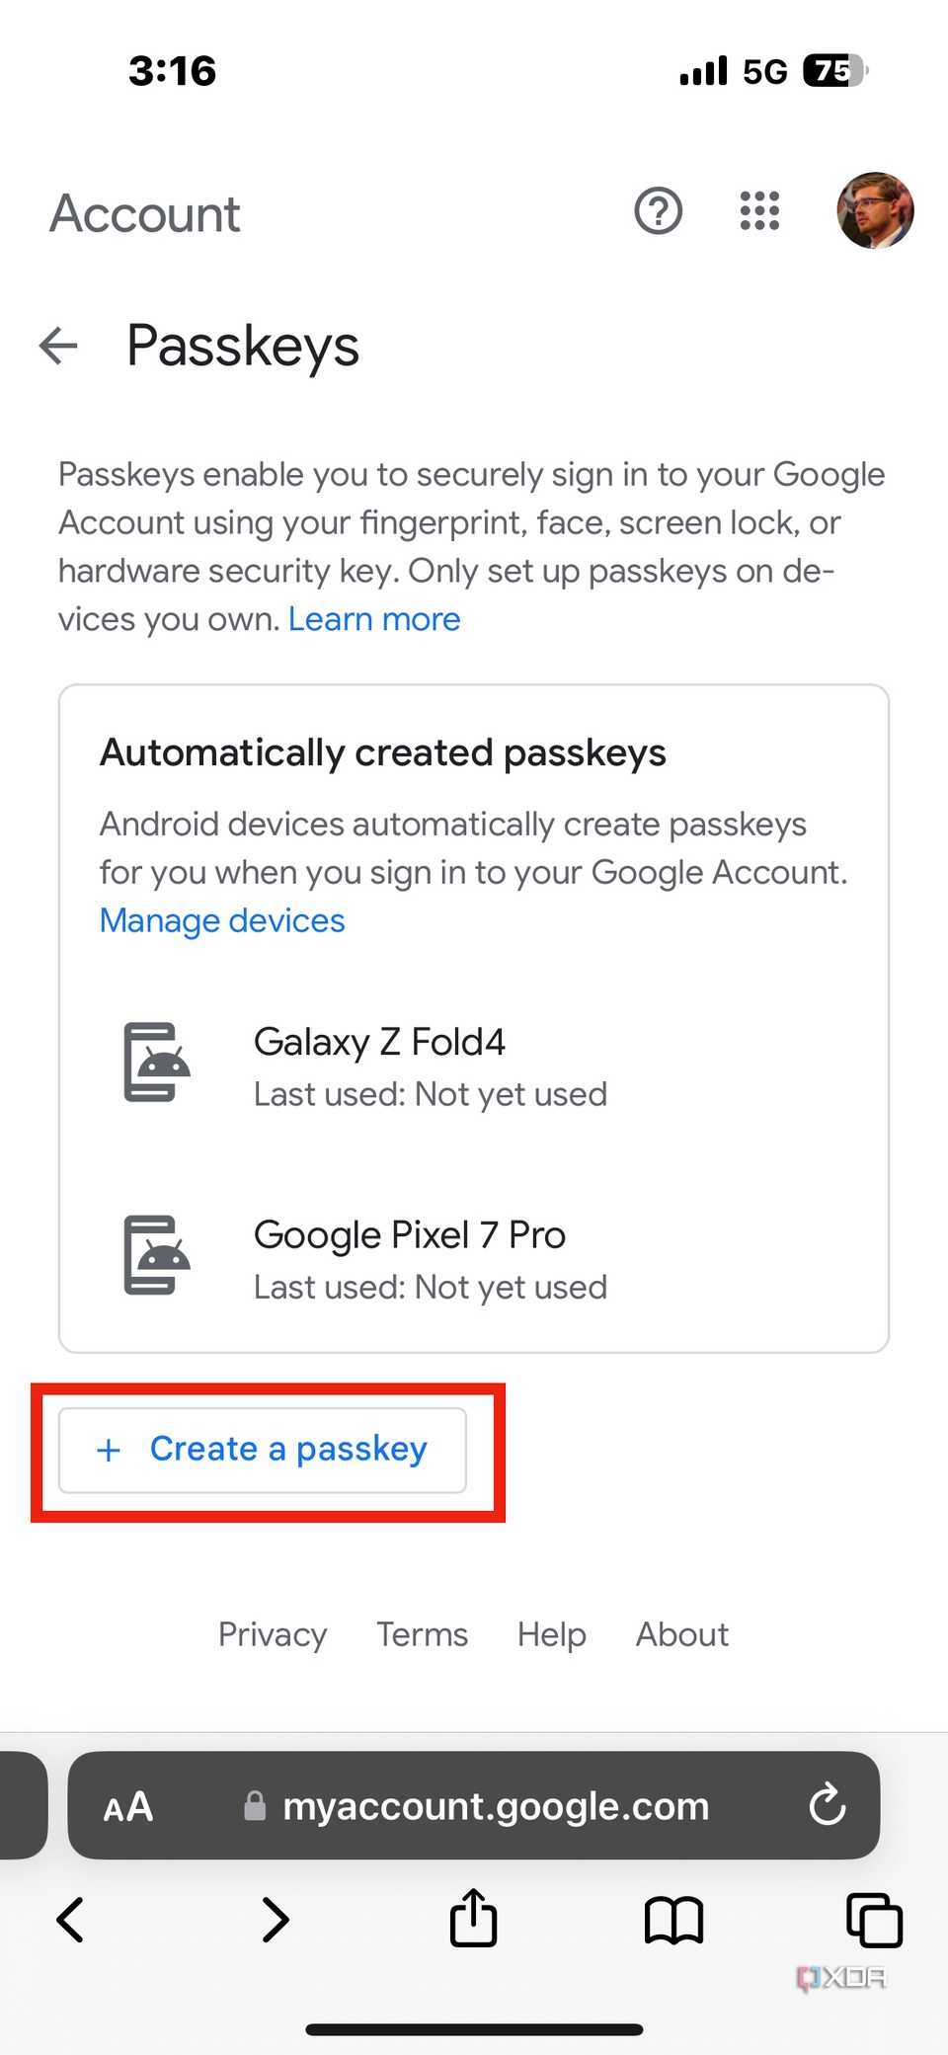Tap Safari's forward navigation chevron
This screenshot has height=2055, width=948.
276,1921
